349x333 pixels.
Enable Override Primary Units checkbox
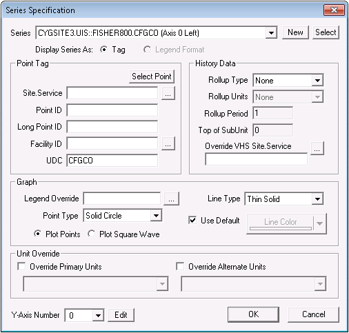21,267
